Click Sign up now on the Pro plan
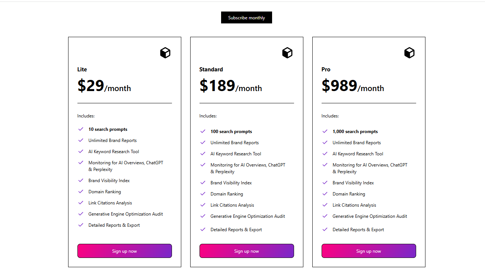Image resolution: width=485 pixels, height=278 pixels. click(368, 251)
